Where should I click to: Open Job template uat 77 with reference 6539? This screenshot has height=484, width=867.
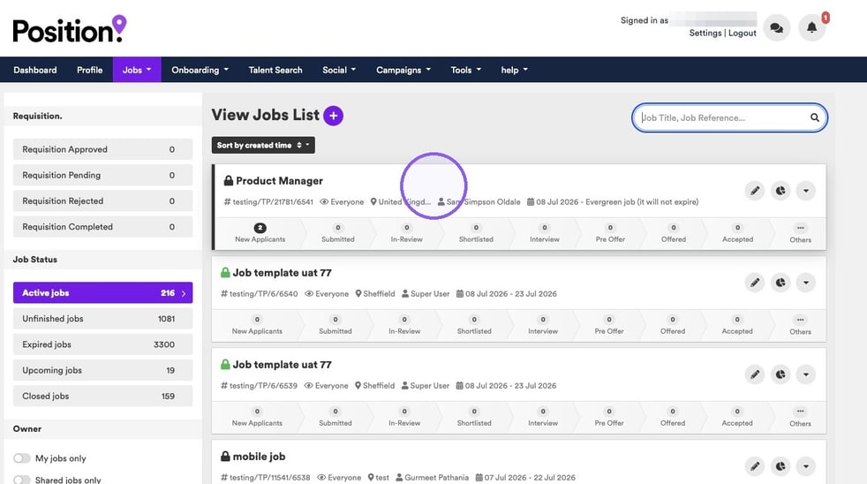282,365
